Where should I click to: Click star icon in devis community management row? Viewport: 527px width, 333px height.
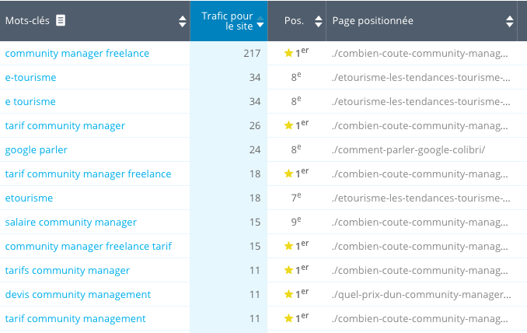[288, 294]
